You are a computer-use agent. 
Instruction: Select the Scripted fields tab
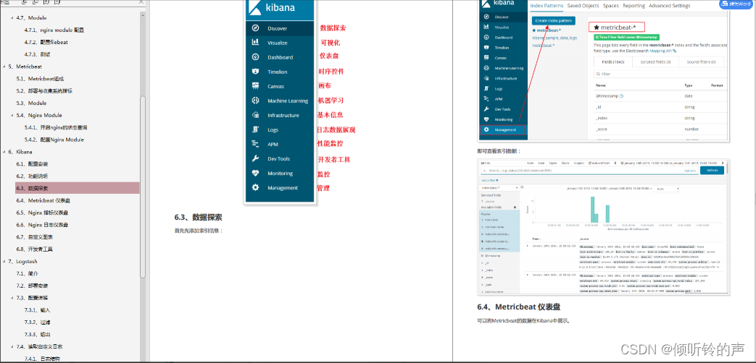655,62
